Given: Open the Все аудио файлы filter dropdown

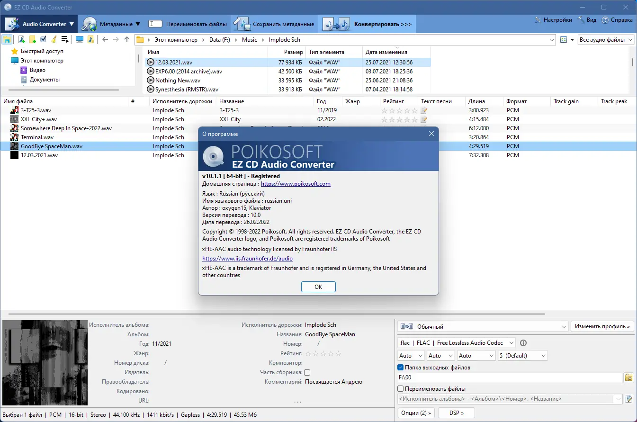Looking at the screenshot, I should coord(606,40).
